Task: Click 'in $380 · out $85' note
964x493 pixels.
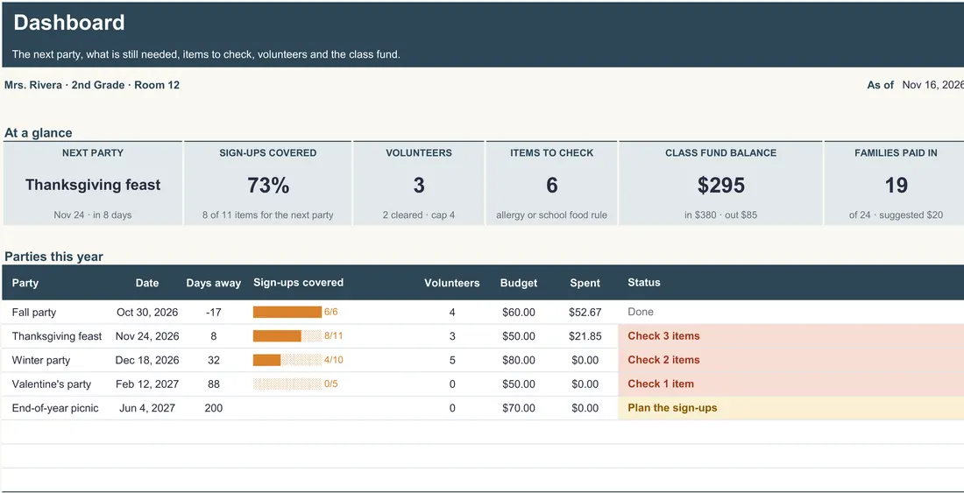Action: 720,215
